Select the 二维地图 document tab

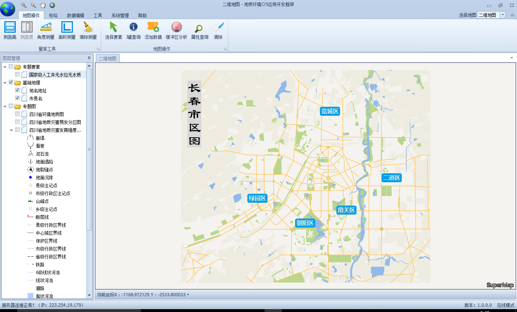click(x=108, y=59)
